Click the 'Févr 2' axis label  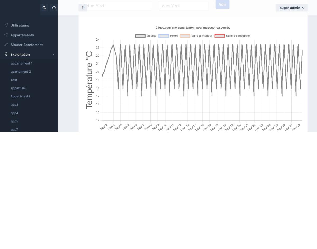[x=104, y=127]
